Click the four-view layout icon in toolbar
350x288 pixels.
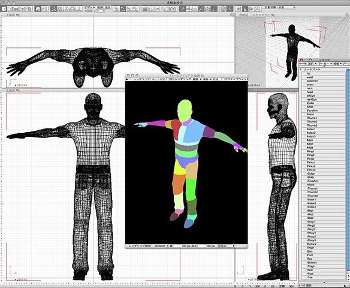coord(195,9)
